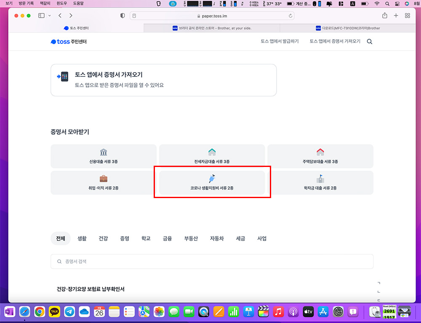
Task: Open the 학자금 대출 서류 2종 card
Action: click(x=320, y=183)
